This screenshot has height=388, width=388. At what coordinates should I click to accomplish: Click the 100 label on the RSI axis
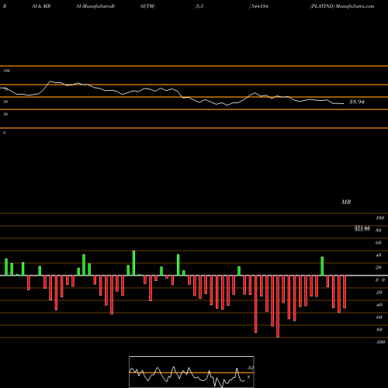click(7, 71)
